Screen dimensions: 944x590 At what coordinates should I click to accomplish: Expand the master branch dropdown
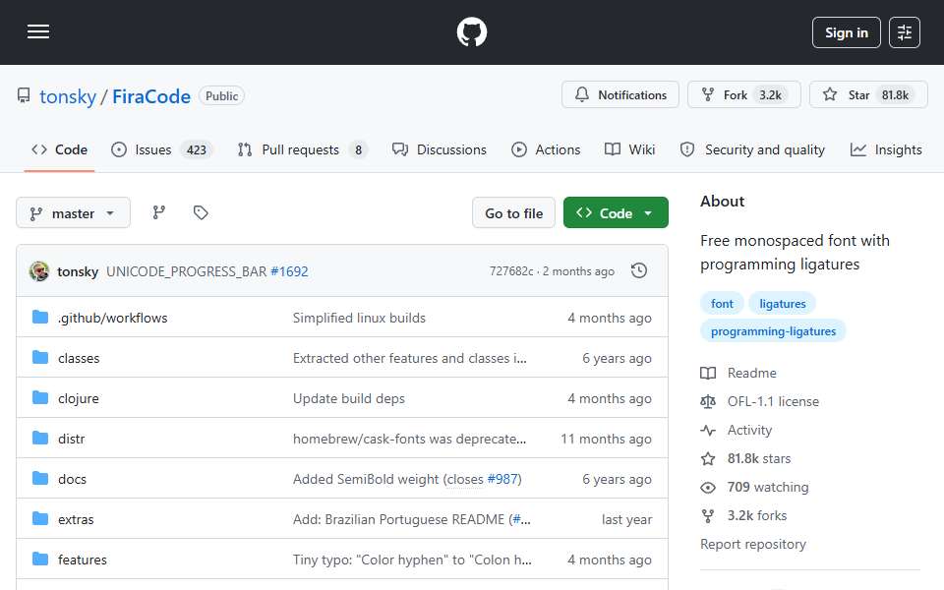pyautogui.click(x=74, y=213)
